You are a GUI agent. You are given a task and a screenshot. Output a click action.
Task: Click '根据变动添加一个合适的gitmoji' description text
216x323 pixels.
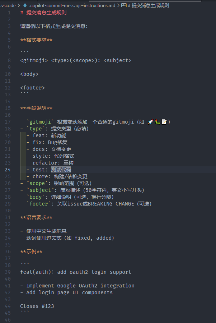[95, 122]
